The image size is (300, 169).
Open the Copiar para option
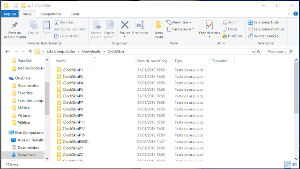(109, 29)
